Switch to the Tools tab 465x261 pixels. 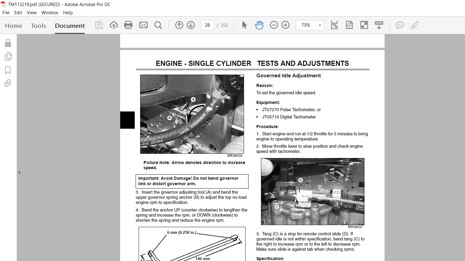point(38,26)
